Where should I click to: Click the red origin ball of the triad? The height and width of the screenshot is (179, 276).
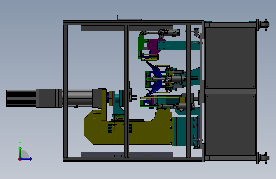coord(20,159)
